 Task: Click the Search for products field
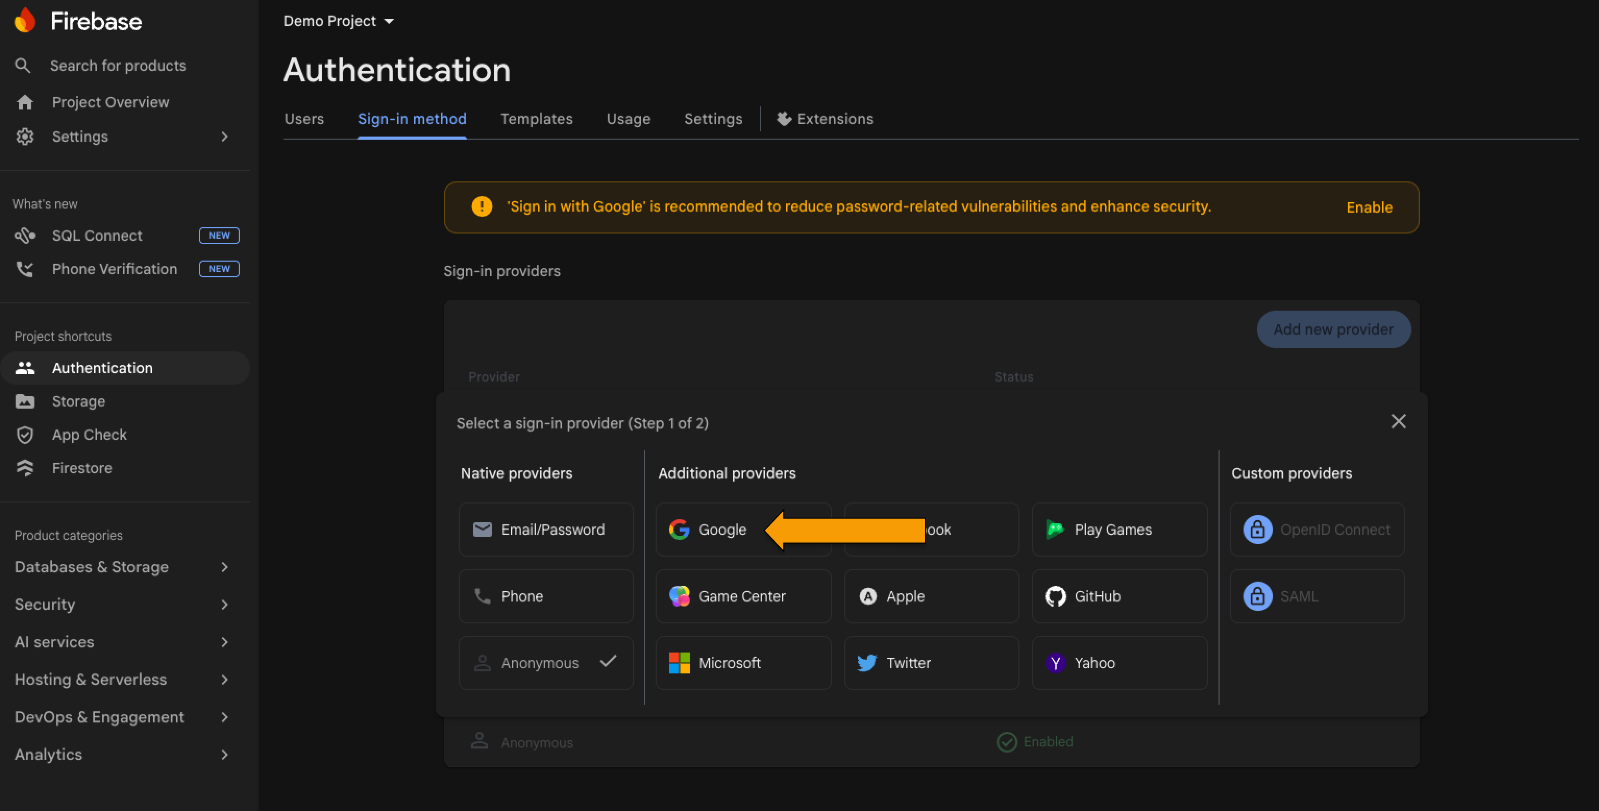(x=118, y=66)
